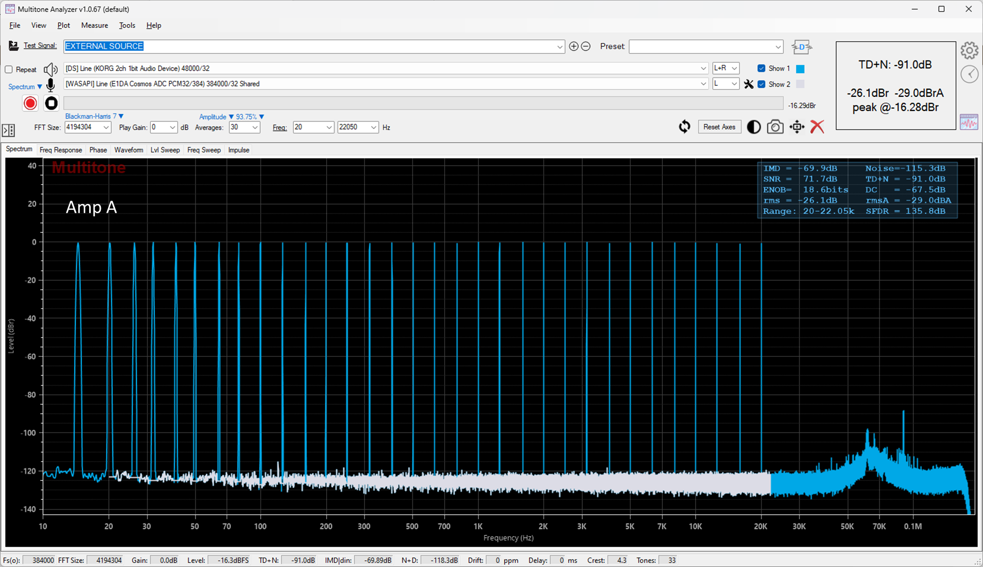Click the distortion preset D icon
The width and height of the screenshot is (983, 567).
click(x=802, y=47)
